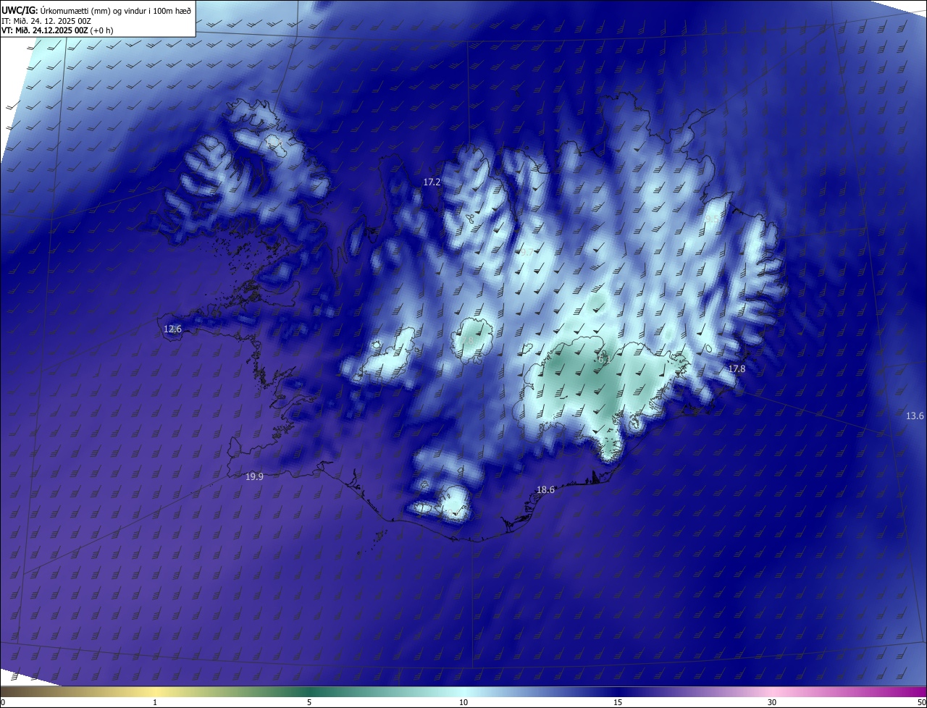927x708 pixels.
Task: Click the 13.6 value over the eastern ocean
Action: 915,416
